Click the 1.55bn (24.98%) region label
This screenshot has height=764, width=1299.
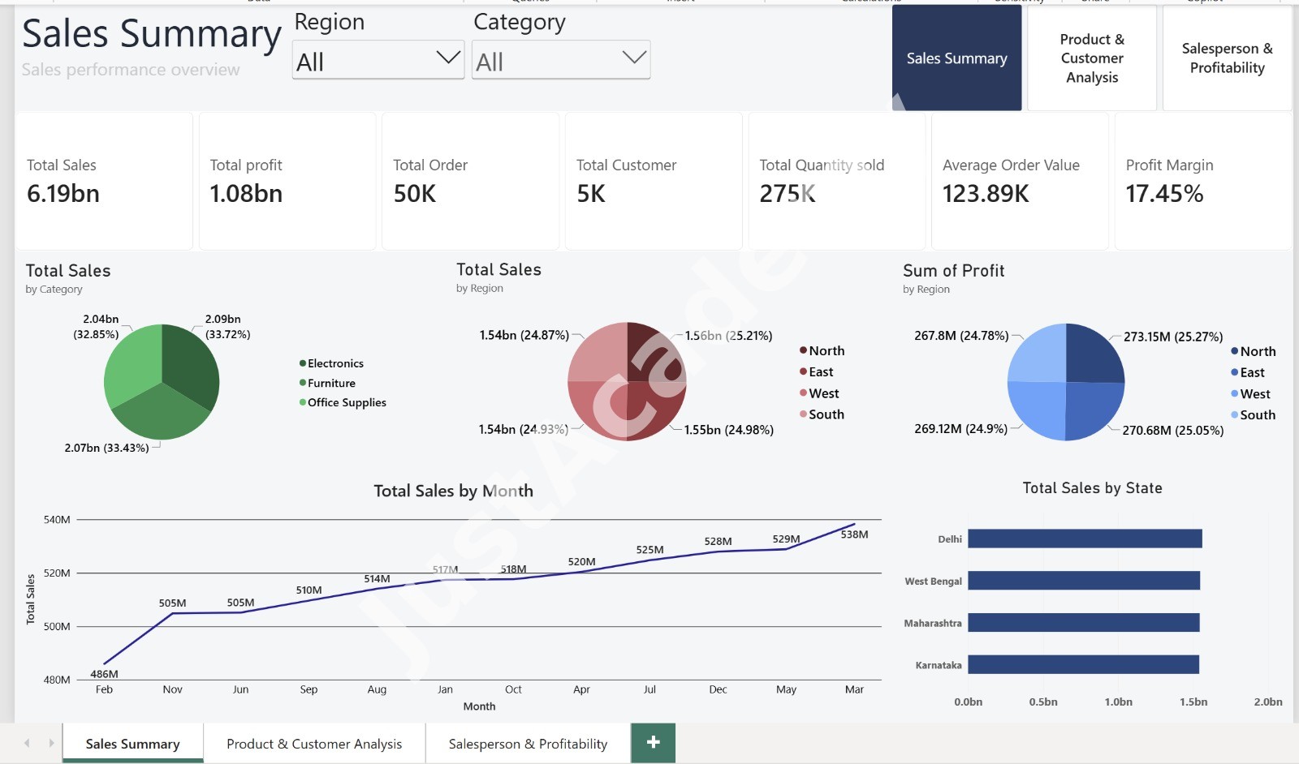[x=728, y=430]
